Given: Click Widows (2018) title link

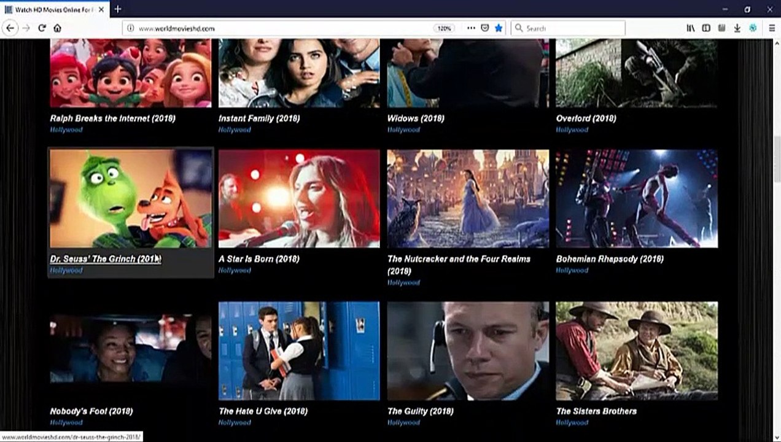Looking at the screenshot, I should coord(416,118).
